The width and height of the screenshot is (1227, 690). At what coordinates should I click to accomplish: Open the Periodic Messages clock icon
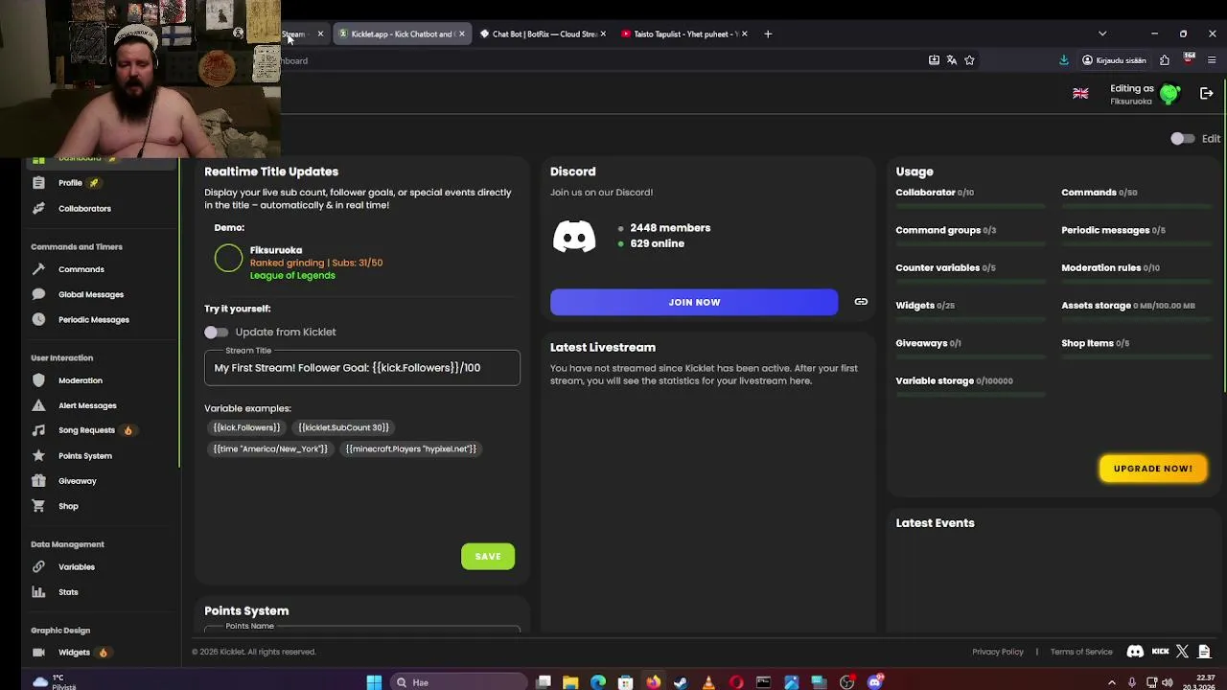coord(38,319)
